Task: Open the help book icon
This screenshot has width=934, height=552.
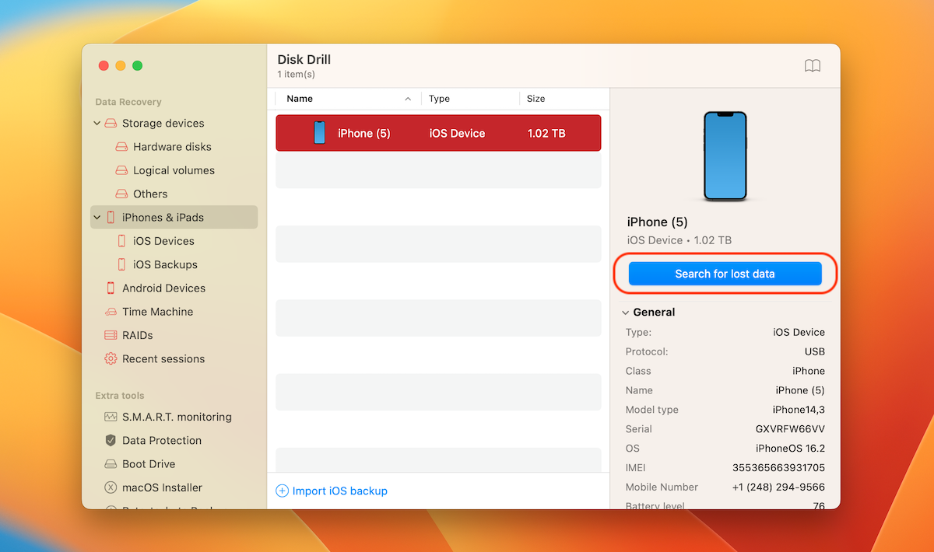Action: 812,66
